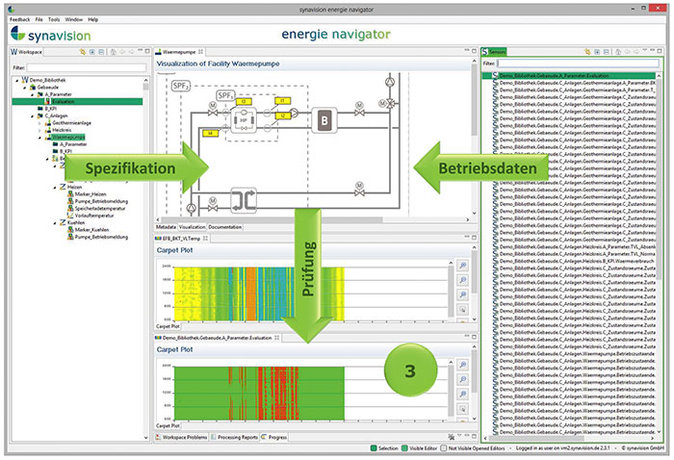Select the Visualization tab below the diagram

pos(193,227)
